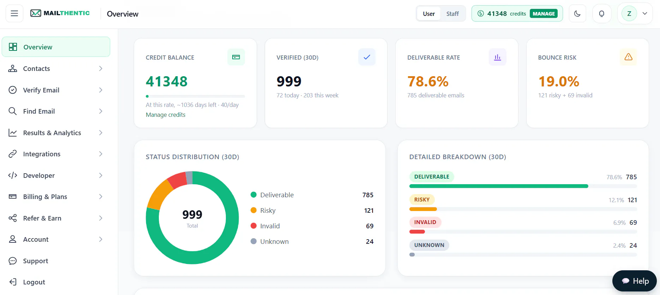Click the Verify Email check icon
Viewport: 660px width, 295px height.
[13, 90]
